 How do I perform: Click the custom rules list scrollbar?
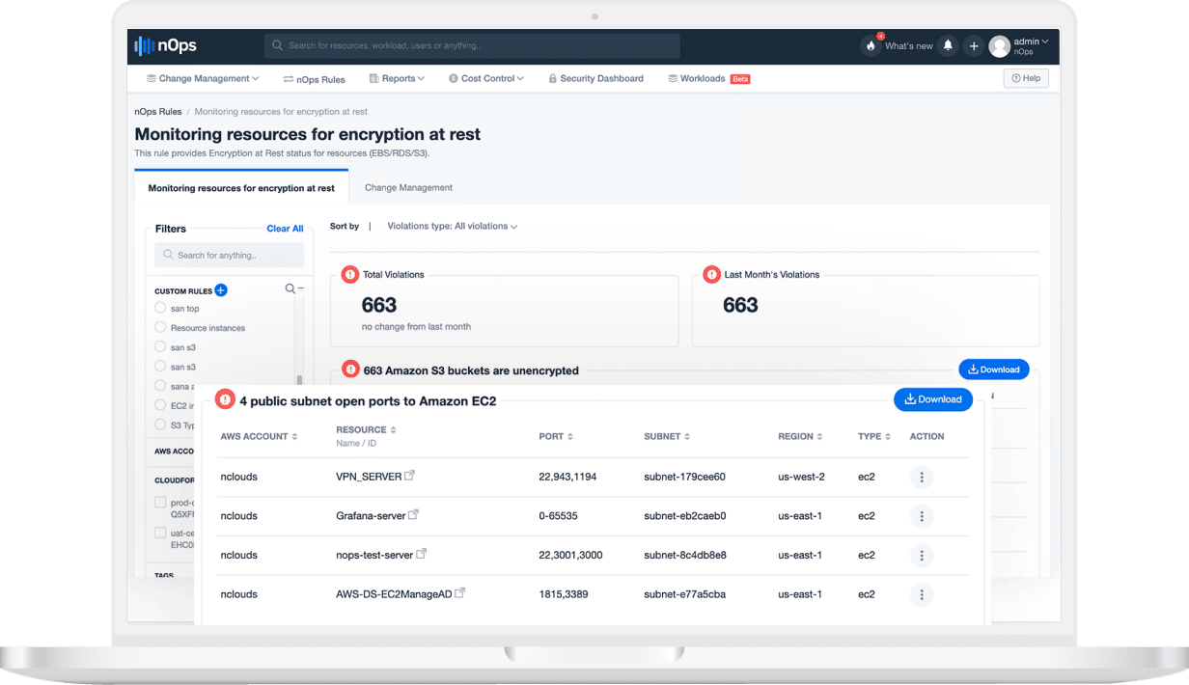[299, 380]
